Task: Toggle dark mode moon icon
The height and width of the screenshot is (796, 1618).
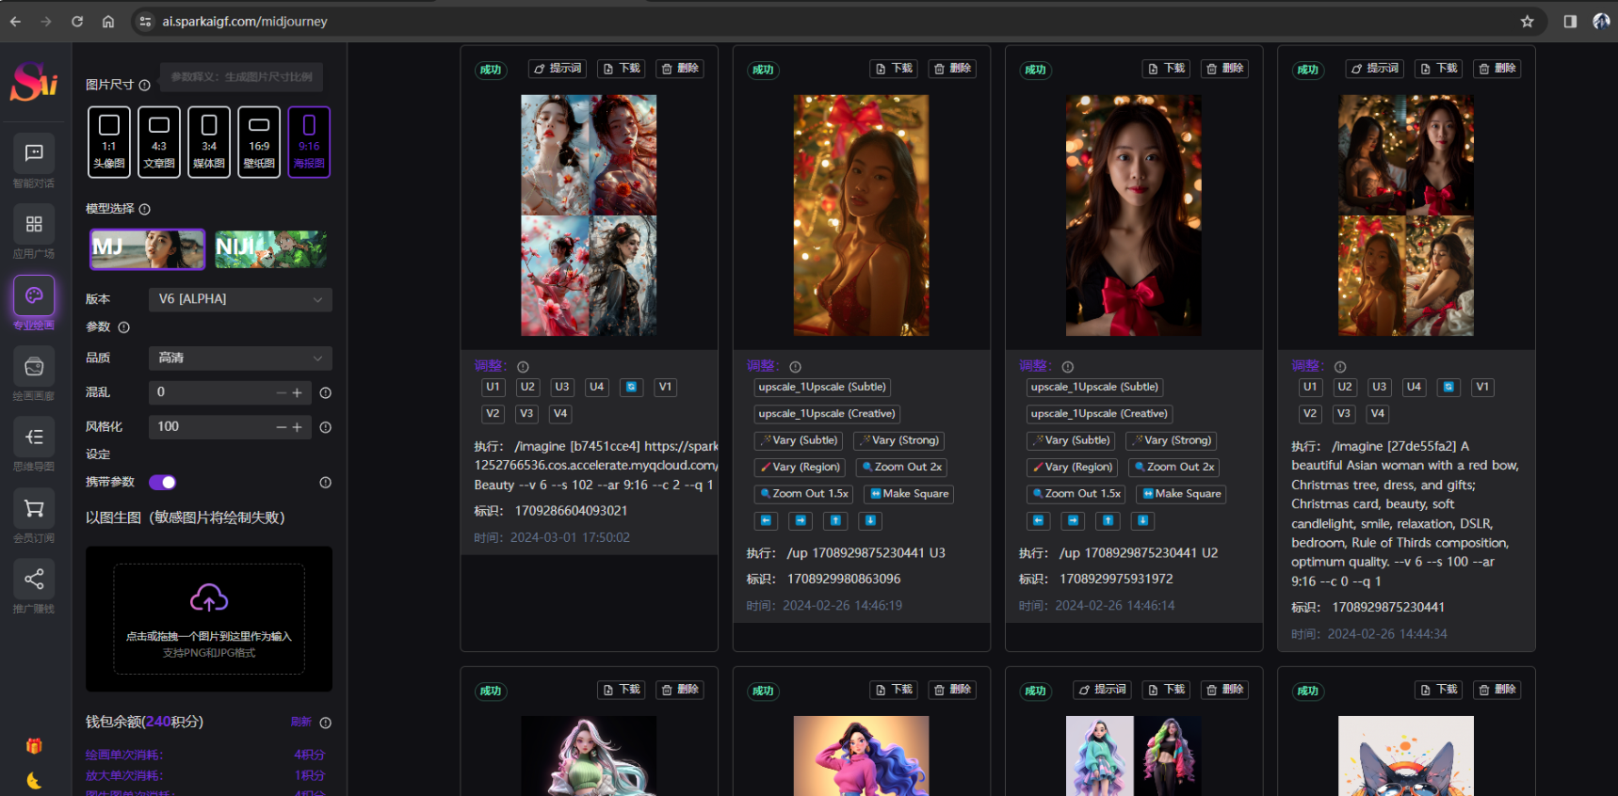Action: coord(34,780)
